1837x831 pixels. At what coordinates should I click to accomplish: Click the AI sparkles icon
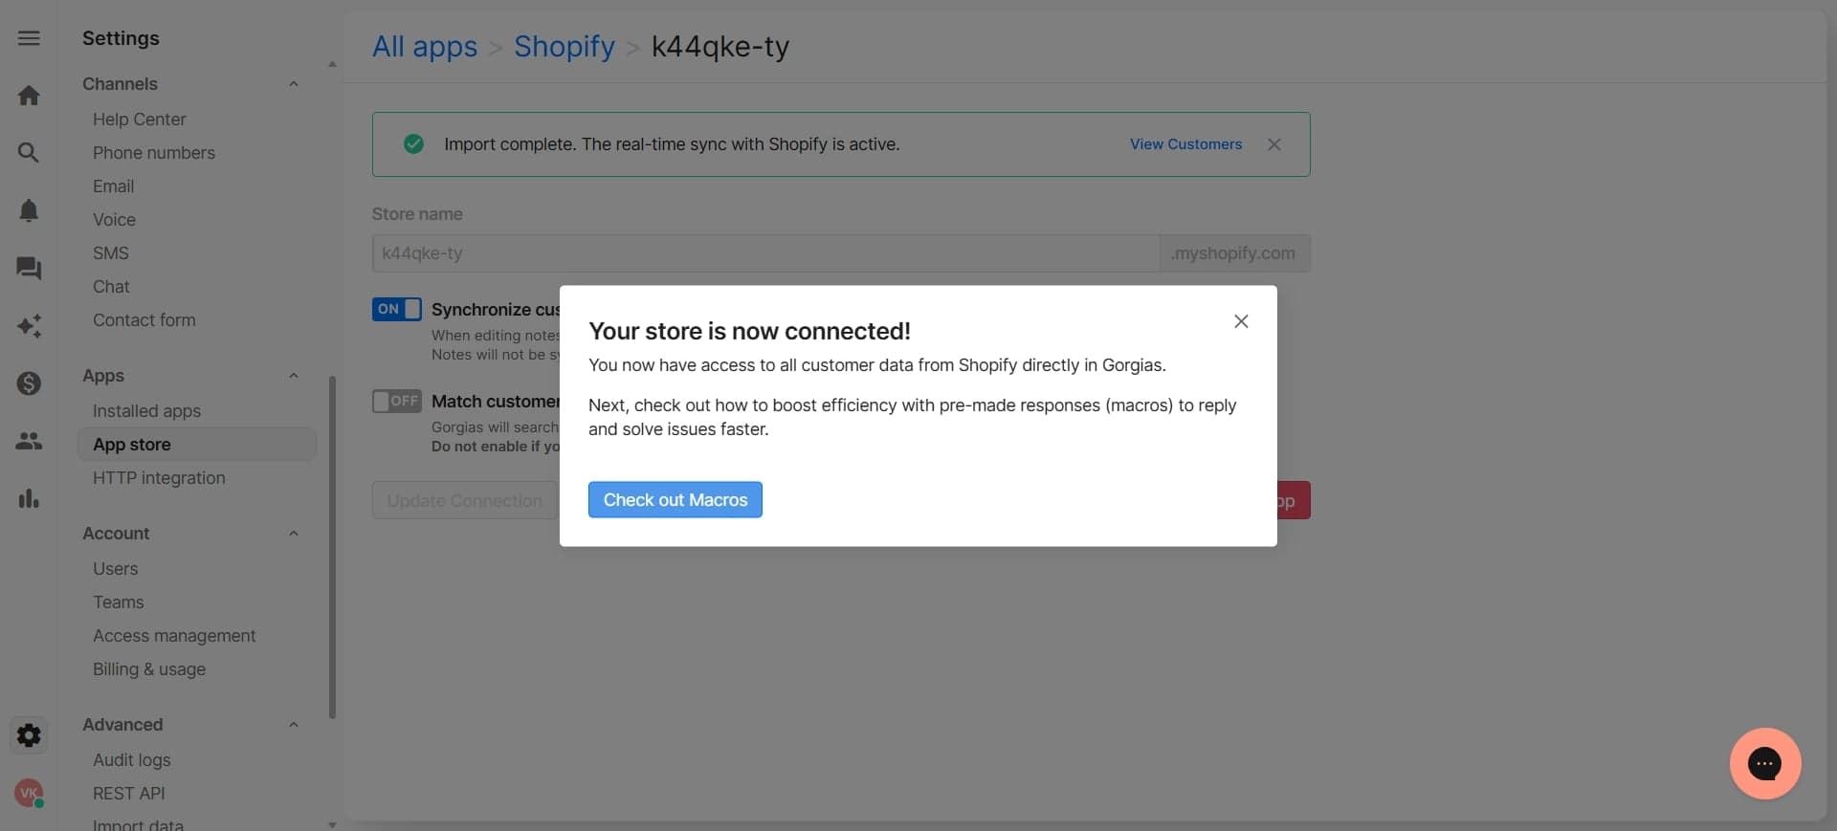(29, 326)
